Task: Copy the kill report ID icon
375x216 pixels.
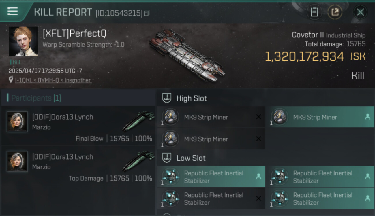Action: [147, 13]
